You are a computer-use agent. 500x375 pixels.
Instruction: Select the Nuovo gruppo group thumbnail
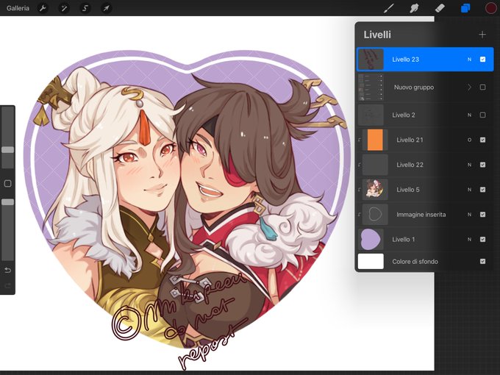pyautogui.click(x=371, y=87)
